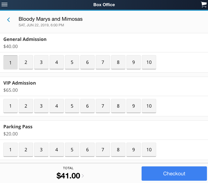Open the hamburger menu
The image size is (208, 183).
pos(5,5)
